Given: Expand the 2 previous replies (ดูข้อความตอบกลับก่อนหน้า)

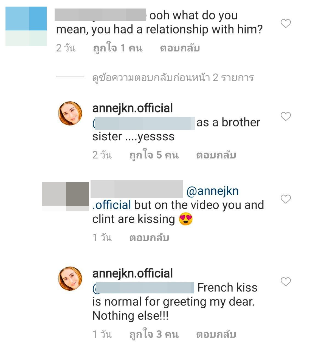Looking at the screenshot, I should [173, 78].
